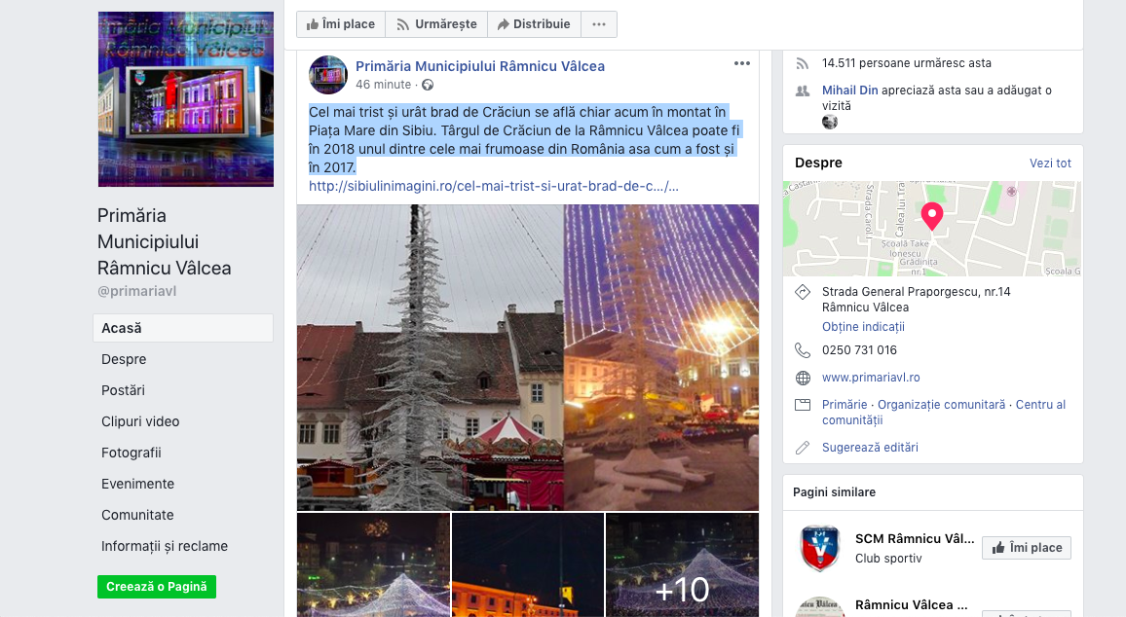The height and width of the screenshot is (617, 1126).
Task: Select the Fotografii sidebar tab
Action: [x=131, y=453]
